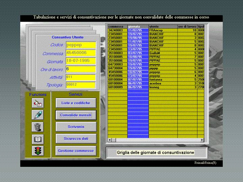Select the utente cell FRAncop
243x182 pixels.
(163, 30)
